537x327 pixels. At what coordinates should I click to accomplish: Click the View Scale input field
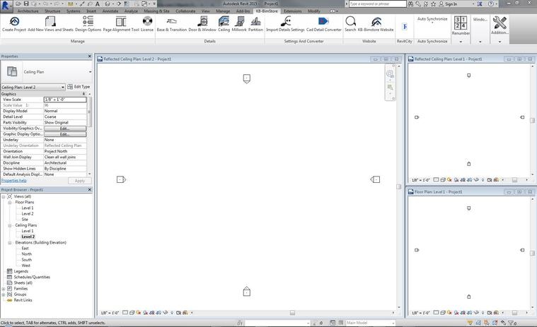click(64, 100)
